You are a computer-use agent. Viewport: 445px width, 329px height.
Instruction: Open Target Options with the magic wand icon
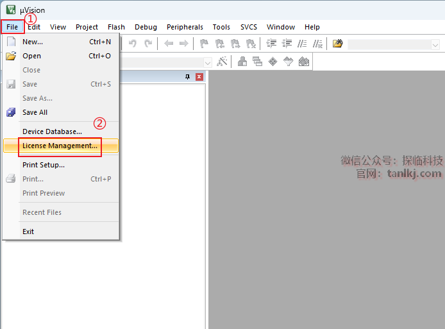click(x=222, y=62)
